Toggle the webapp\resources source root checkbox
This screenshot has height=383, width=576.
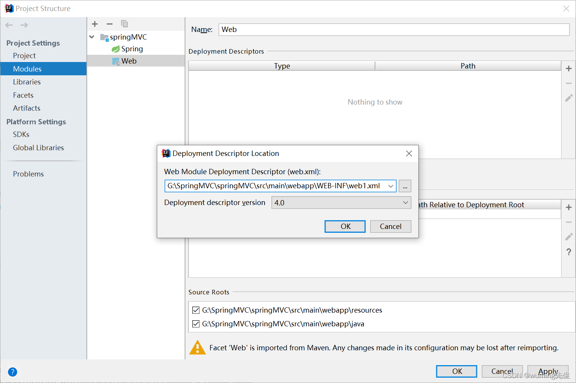pyautogui.click(x=196, y=310)
